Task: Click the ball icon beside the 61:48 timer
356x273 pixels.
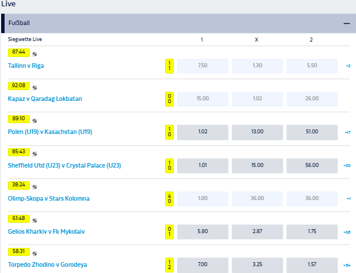Action: tap(35, 220)
